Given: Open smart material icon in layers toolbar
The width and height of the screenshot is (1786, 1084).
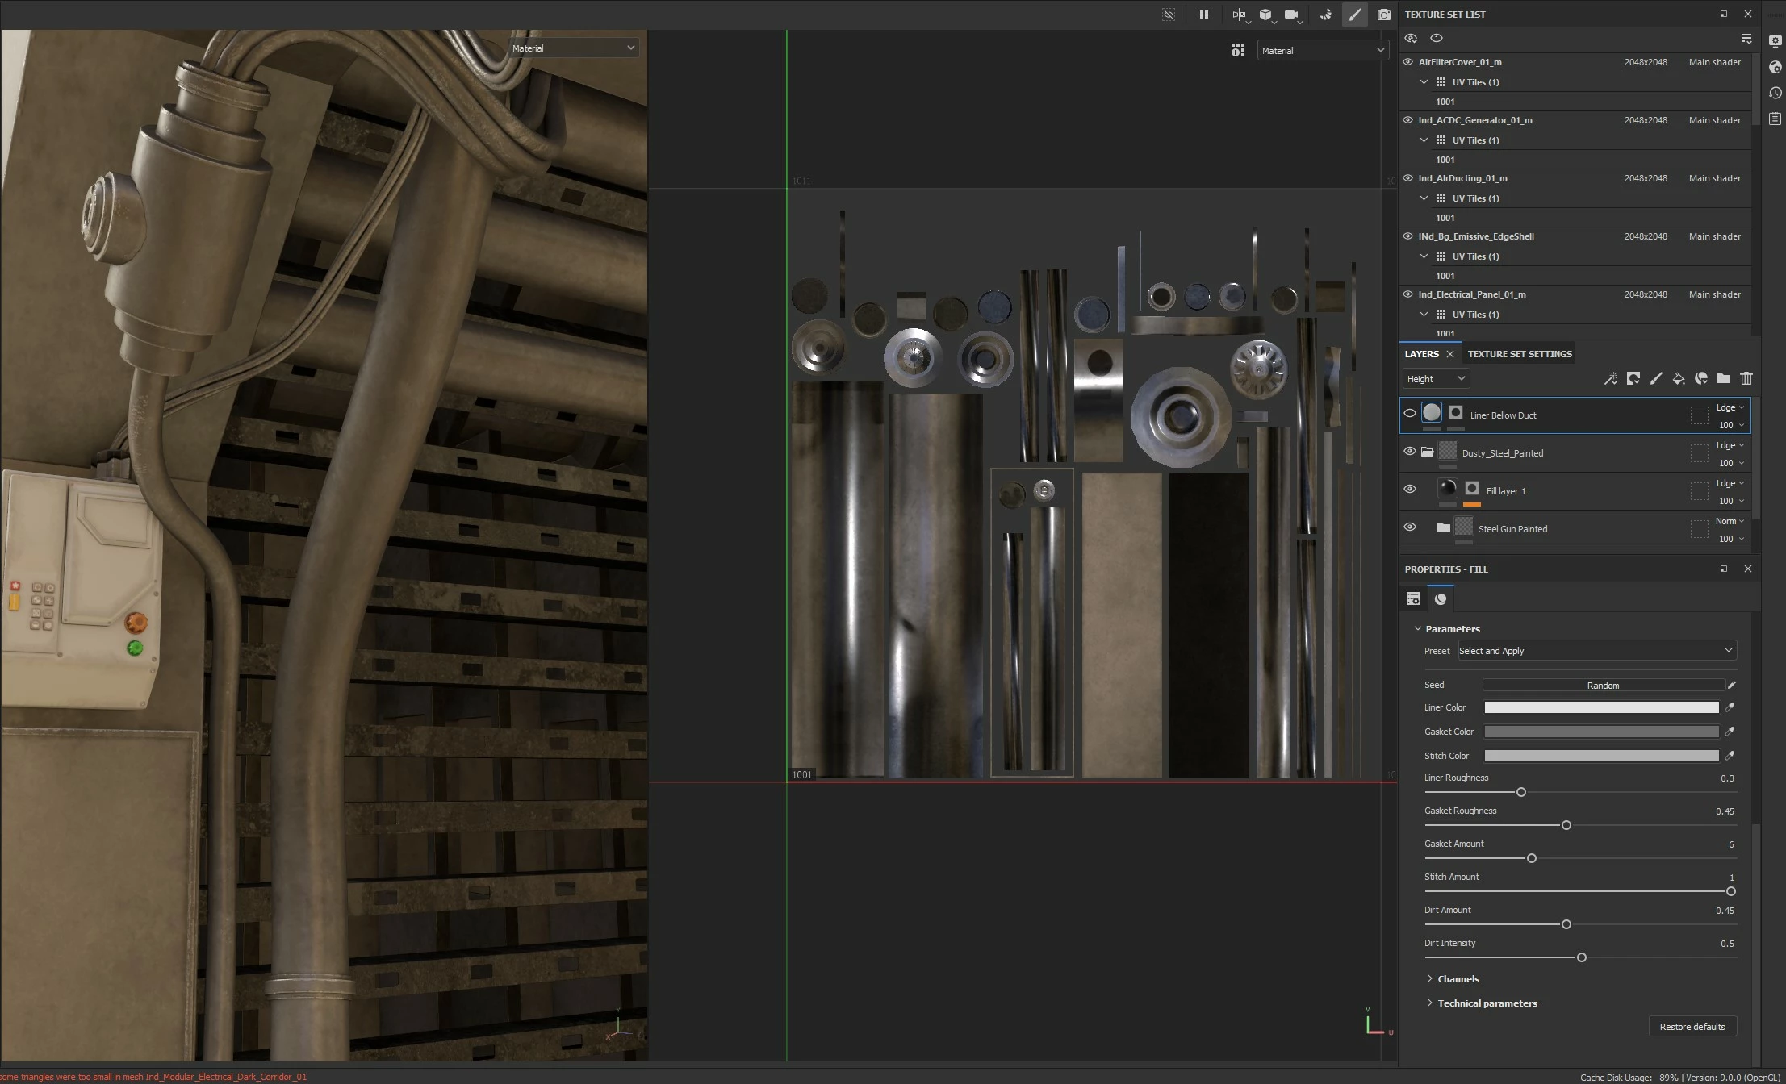Looking at the screenshot, I should point(1700,378).
